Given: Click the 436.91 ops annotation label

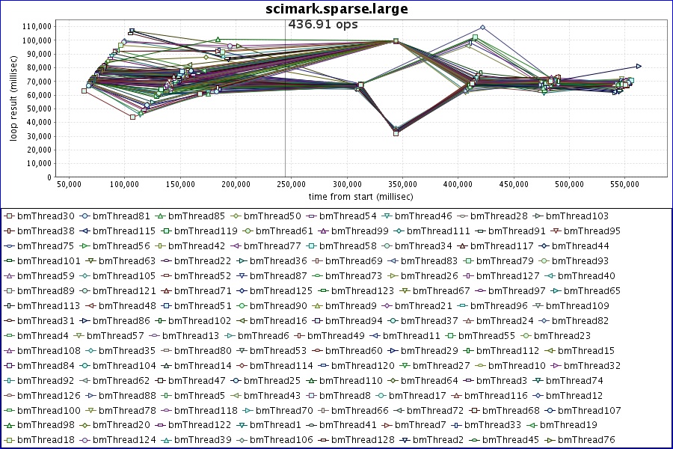Looking at the screenshot, I should (323, 25).
